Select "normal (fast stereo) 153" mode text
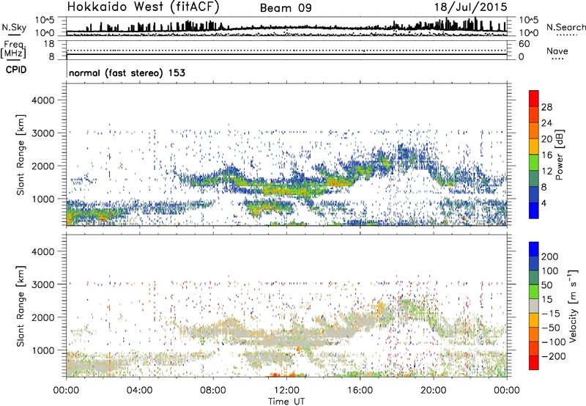The height and width of the screenshot is (406, 586). tap(127, 73)
